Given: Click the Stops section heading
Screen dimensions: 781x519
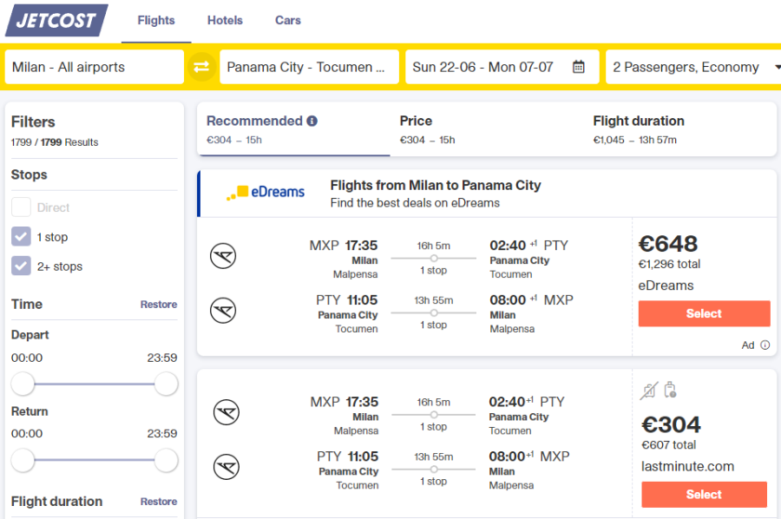Looking at the screenshot, I should click(30, 174).
